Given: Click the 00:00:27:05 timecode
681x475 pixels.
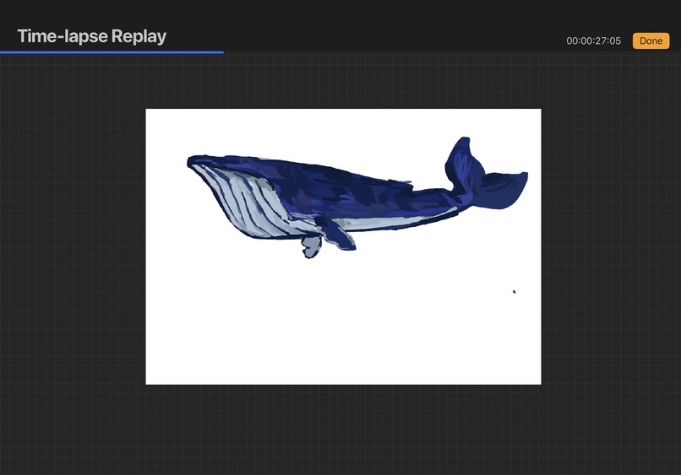Looking at the screenshot, I should [x=593, y=40].
